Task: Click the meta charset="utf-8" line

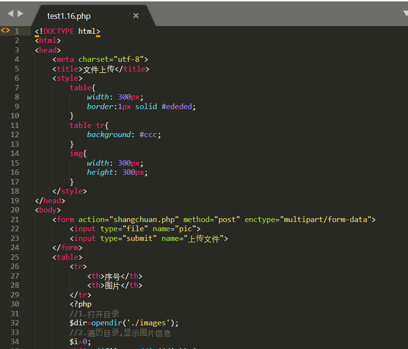Action: point(100,59)
